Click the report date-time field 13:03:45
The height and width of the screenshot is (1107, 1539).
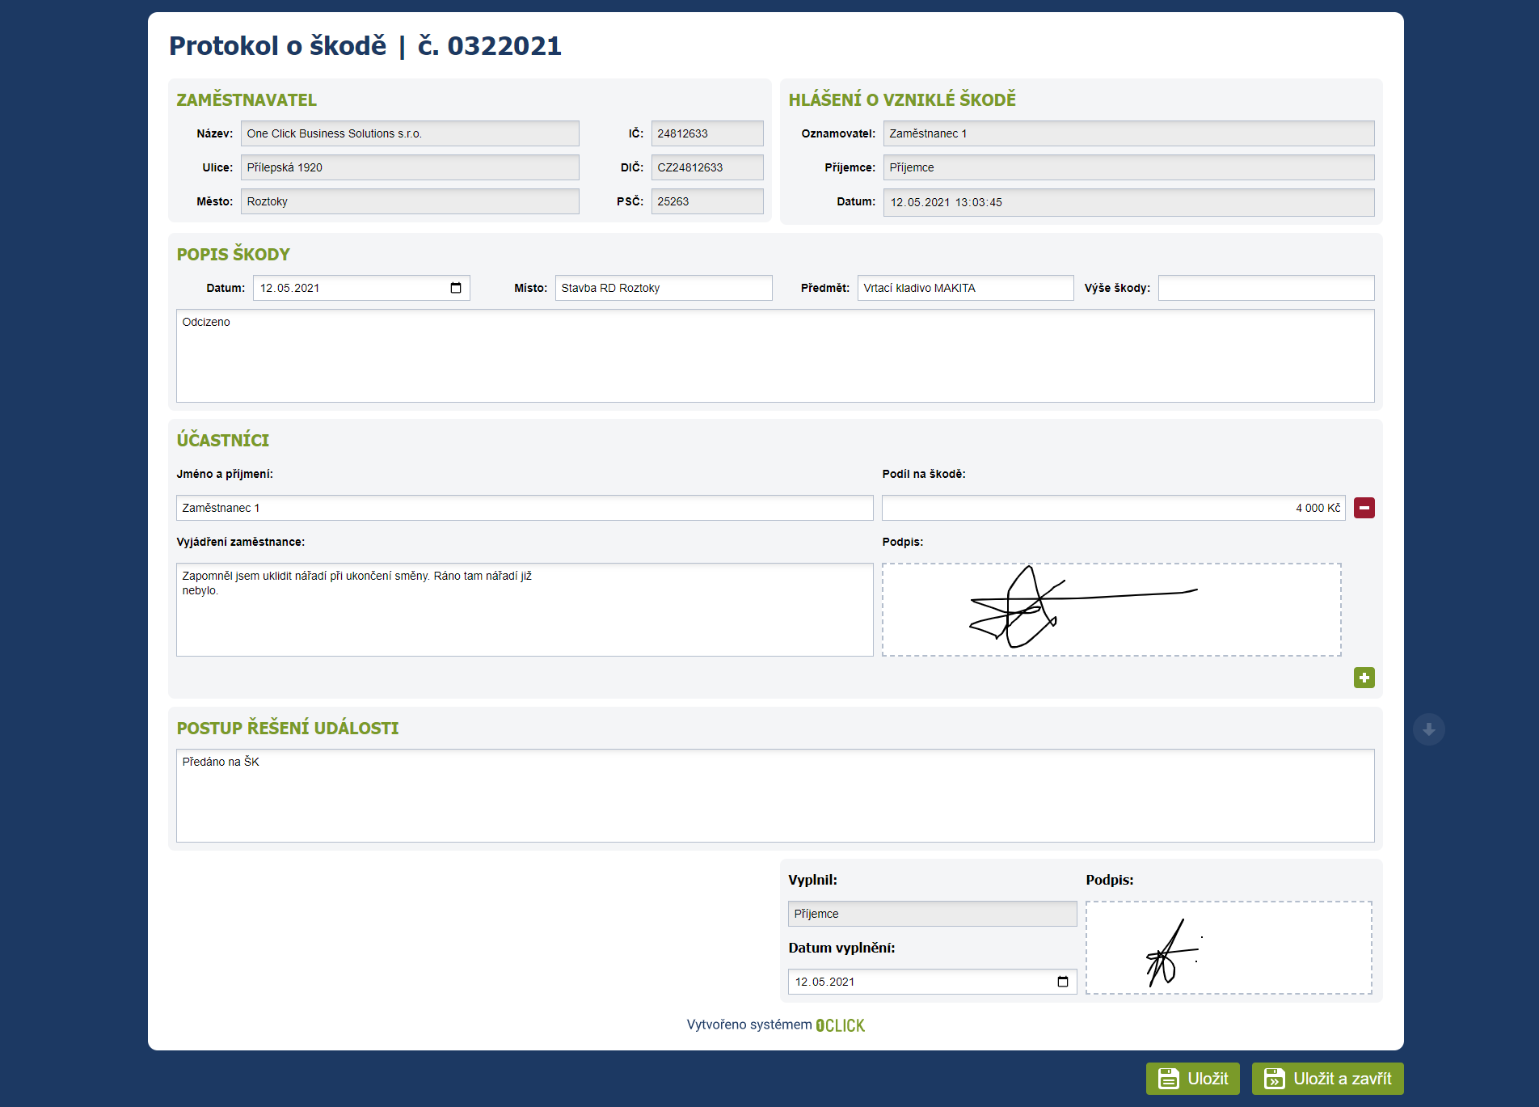[x=1128, y=202]
